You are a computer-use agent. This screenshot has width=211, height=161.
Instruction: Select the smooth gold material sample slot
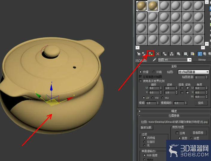point(142,6)
